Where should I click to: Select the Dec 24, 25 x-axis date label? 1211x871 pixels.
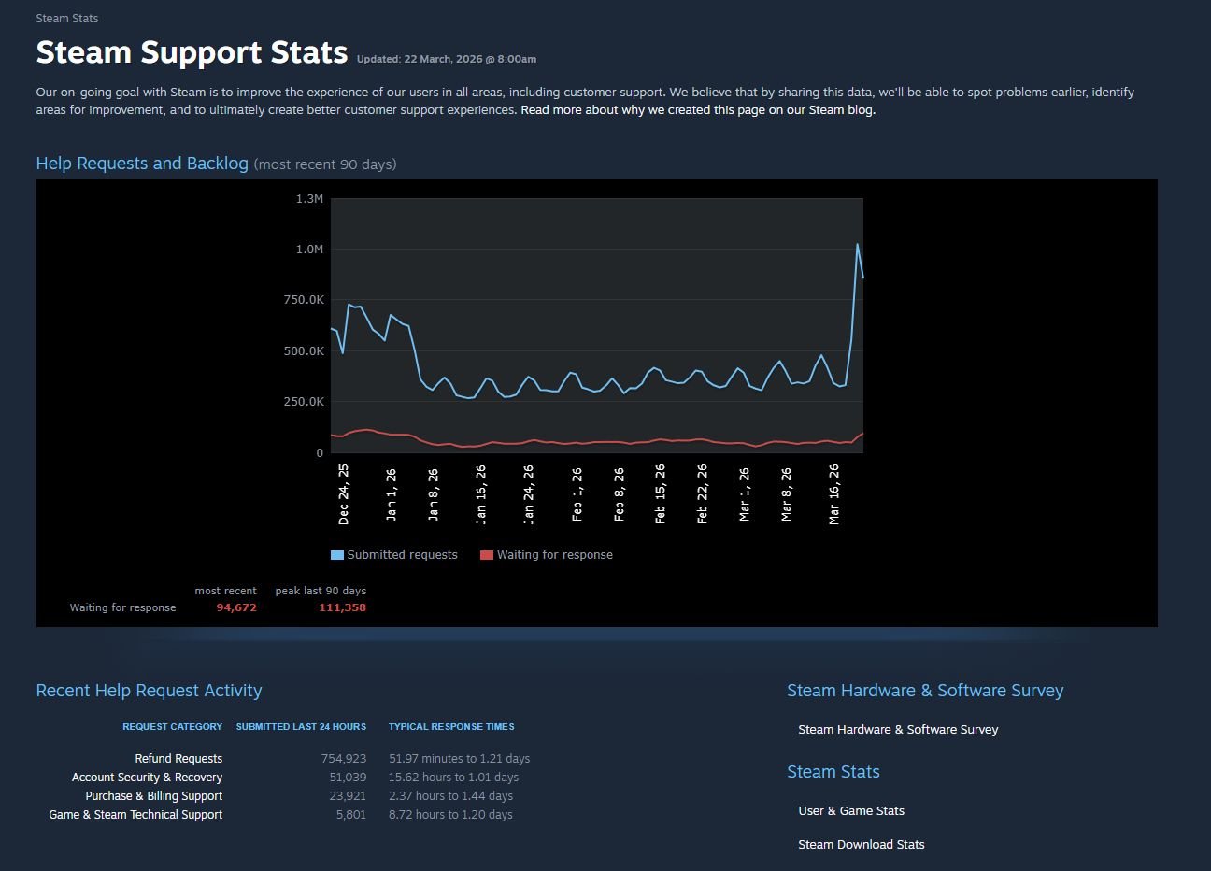344,493
